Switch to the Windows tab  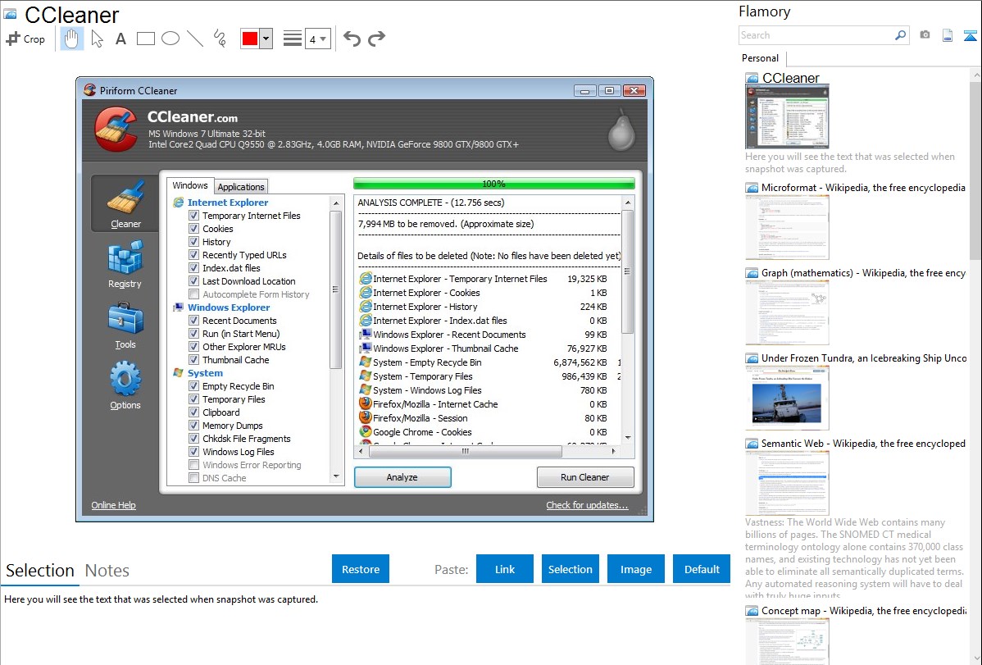pos(190,185)
